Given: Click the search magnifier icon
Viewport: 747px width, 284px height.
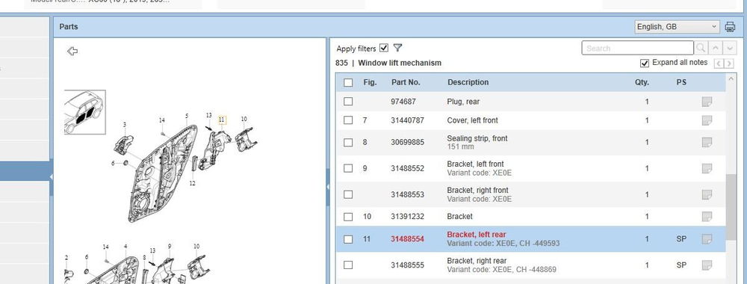Looking at the screenshot, I should 701,48.
